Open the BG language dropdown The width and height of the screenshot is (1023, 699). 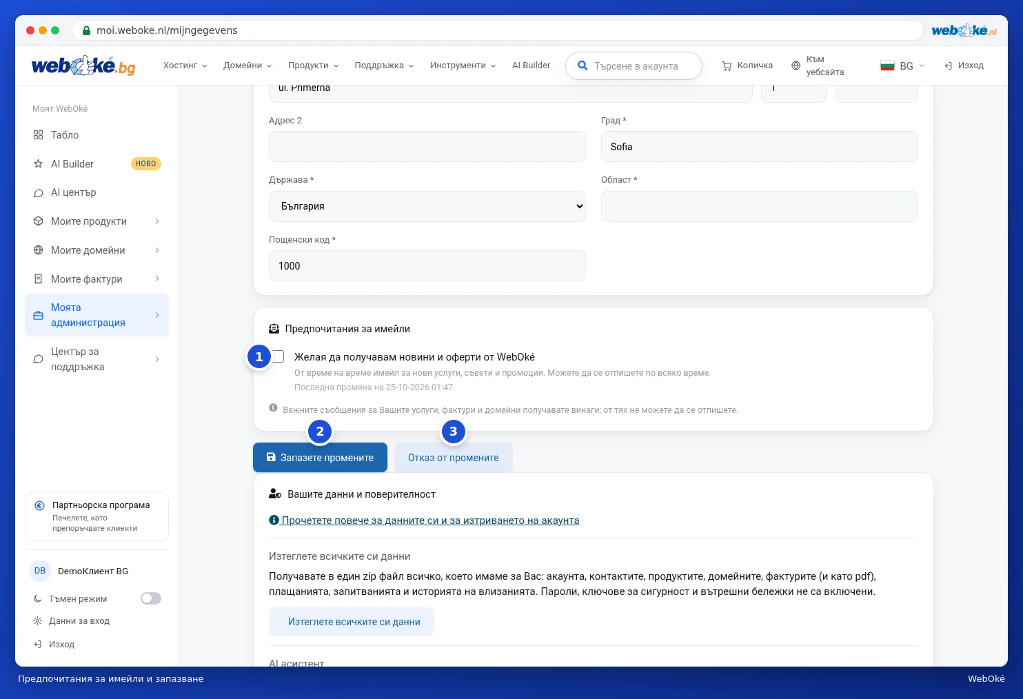click(902, 66)
